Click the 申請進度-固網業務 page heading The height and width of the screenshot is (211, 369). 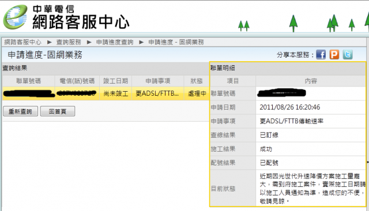pyautogui.click(x=45, y=55)
